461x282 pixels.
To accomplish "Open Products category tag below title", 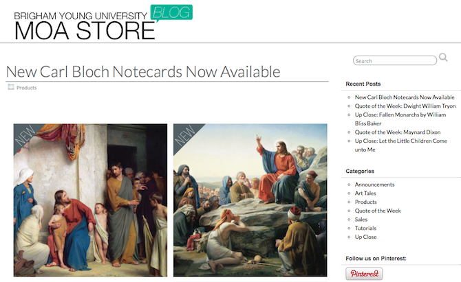I will point(26,88).
